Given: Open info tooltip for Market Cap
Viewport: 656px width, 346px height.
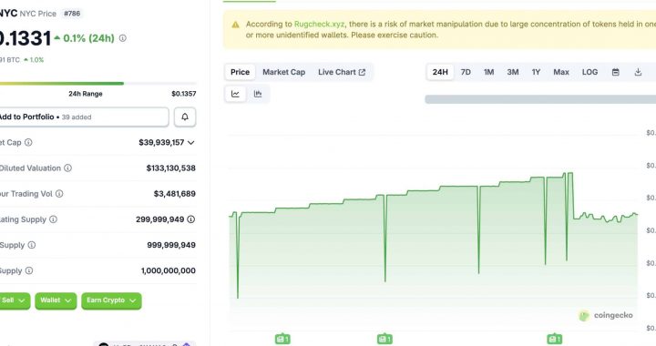Looking at the screenshot, I should (x=28, y=142).
